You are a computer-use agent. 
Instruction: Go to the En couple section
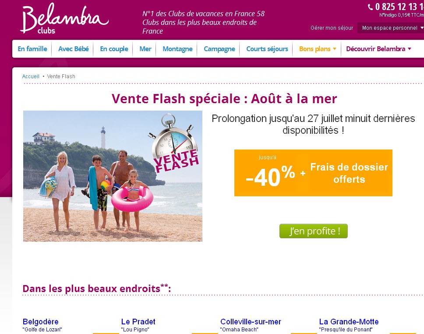tap(114, 49)
